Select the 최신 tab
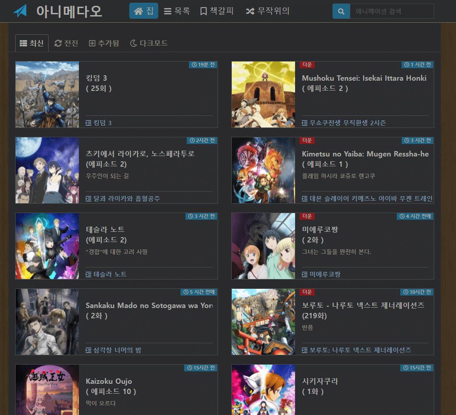456x415 pixels. point(32,43)
